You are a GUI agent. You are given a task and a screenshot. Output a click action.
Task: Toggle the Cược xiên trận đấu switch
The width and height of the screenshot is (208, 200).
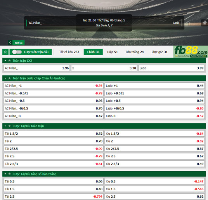[17, 52]
